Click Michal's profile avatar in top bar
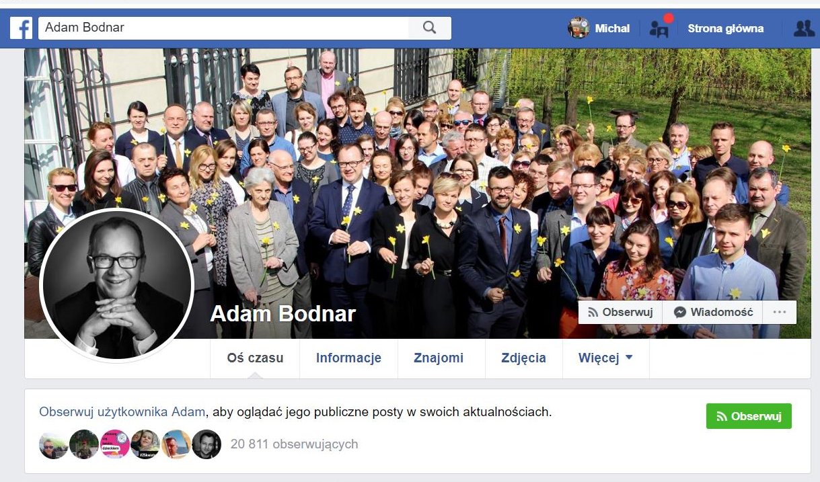The image size is (820, 482). pos(579,28)
